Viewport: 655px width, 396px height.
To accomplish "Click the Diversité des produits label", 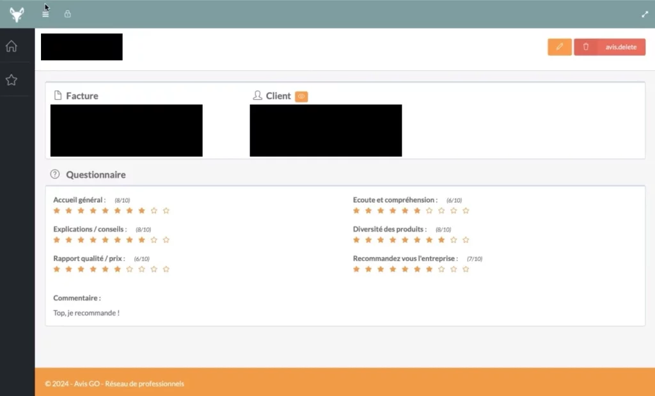I will [x=390, y=229].
